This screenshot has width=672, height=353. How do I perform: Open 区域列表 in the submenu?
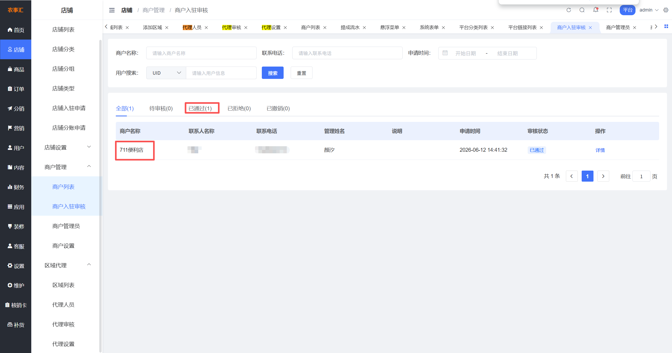tap(63, 285)
